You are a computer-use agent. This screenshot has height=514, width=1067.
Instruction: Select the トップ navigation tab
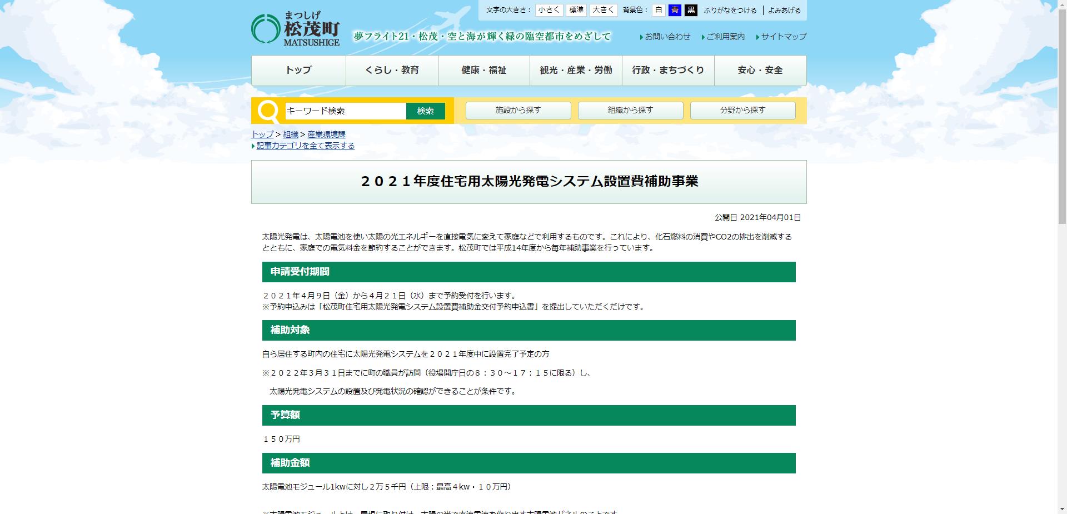tap(298, 70)
